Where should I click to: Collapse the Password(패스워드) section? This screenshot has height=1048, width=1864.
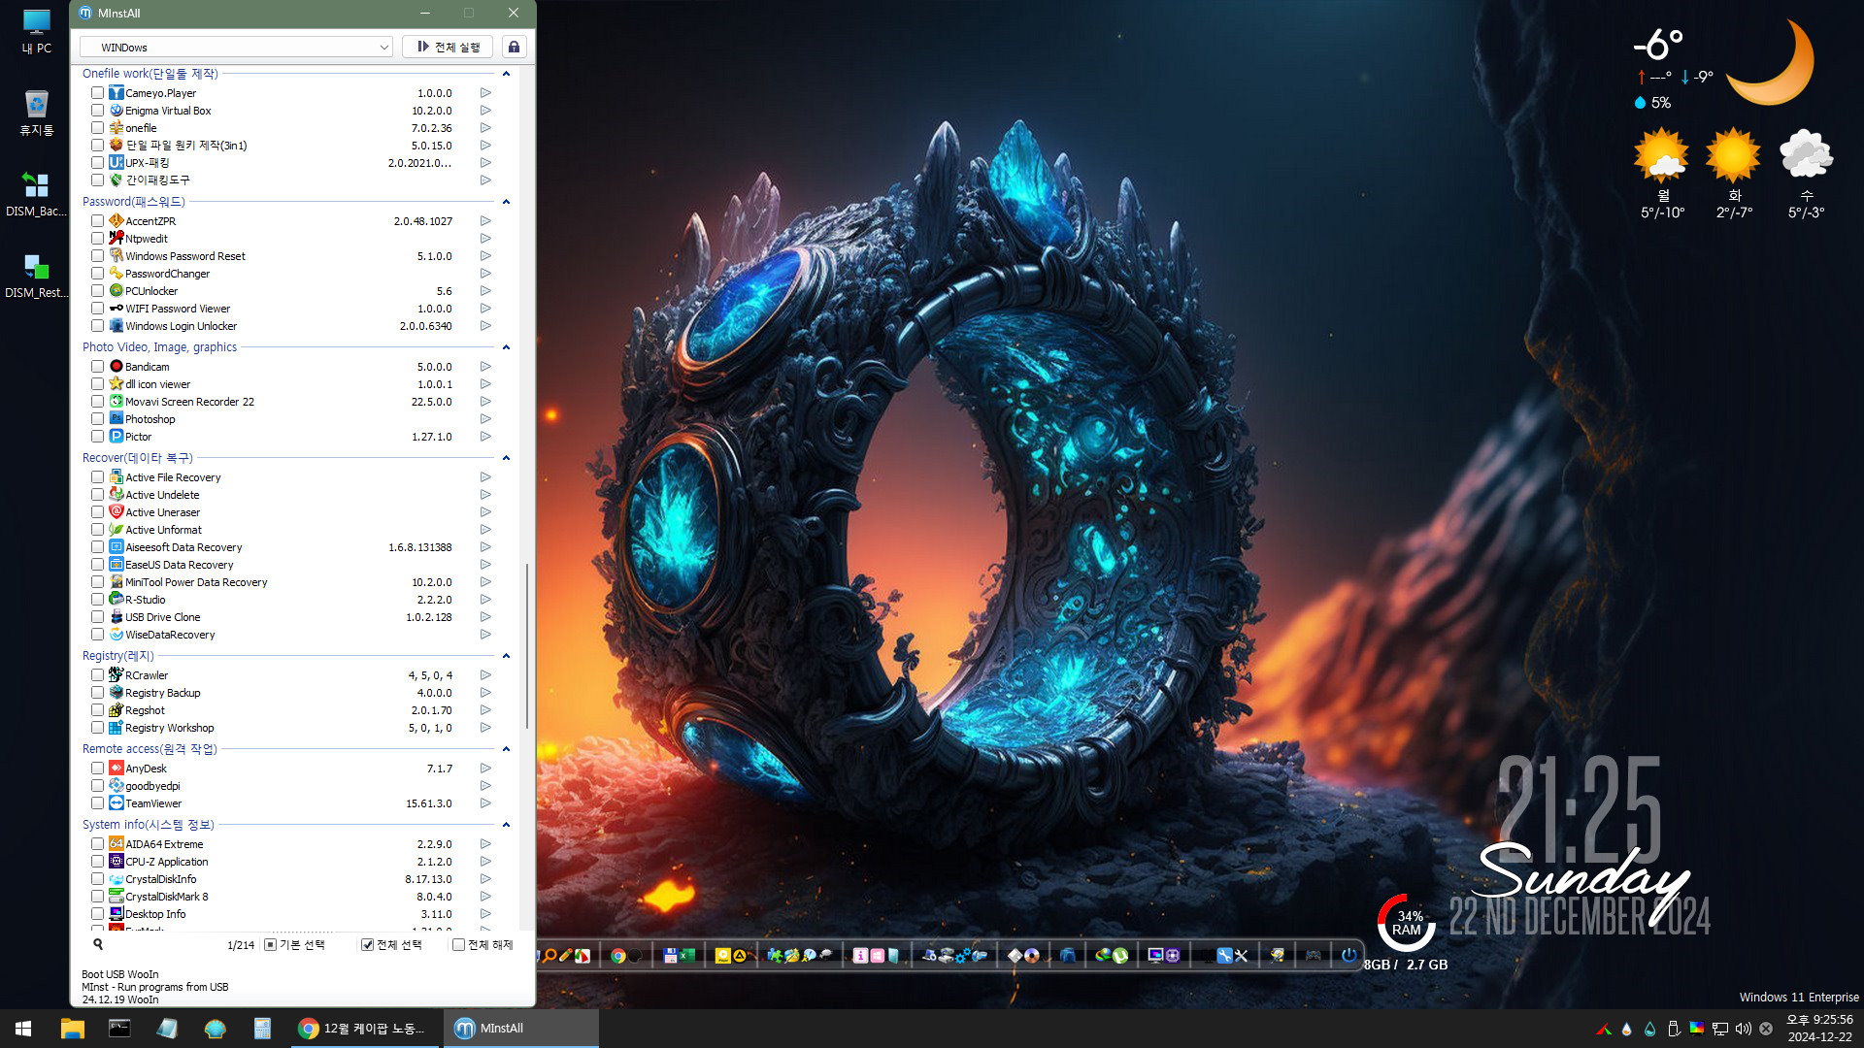tap(506, 202)
